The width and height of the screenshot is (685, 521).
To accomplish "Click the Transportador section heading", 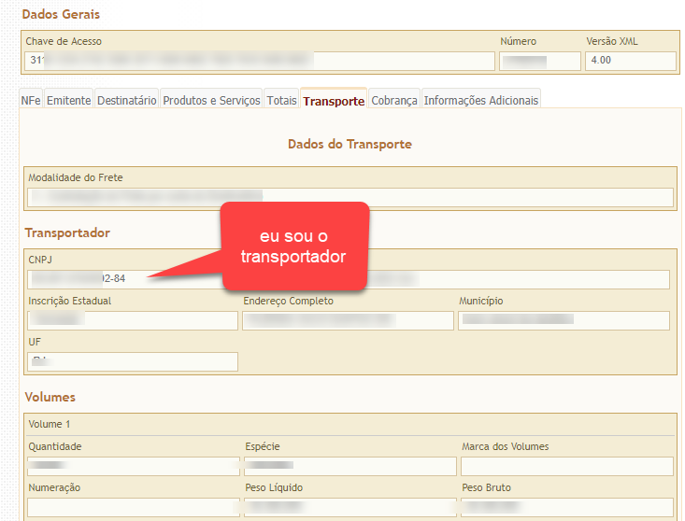I will tap(67, 232).
